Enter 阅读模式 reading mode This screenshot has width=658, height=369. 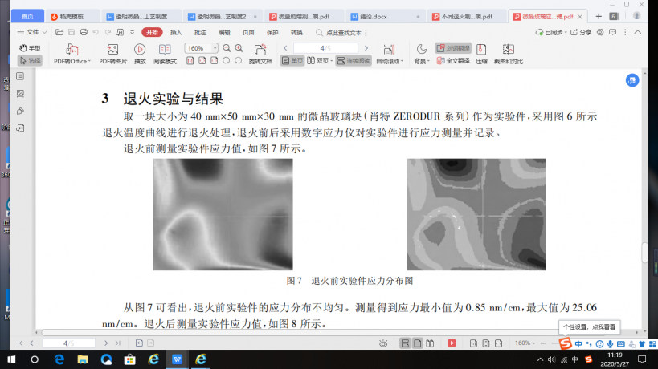click(x=165, y=54)
